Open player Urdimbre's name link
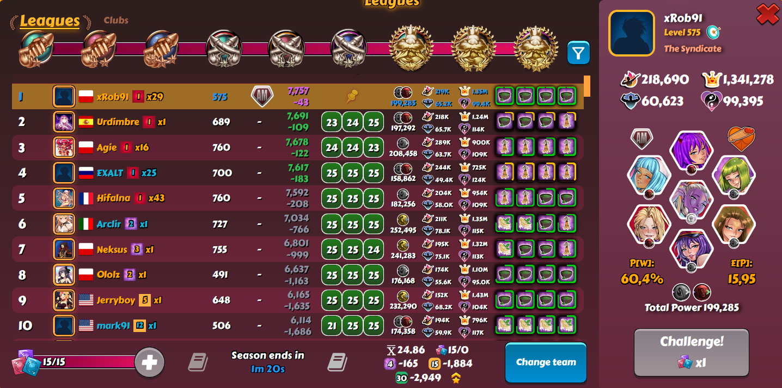 (118, 122)
